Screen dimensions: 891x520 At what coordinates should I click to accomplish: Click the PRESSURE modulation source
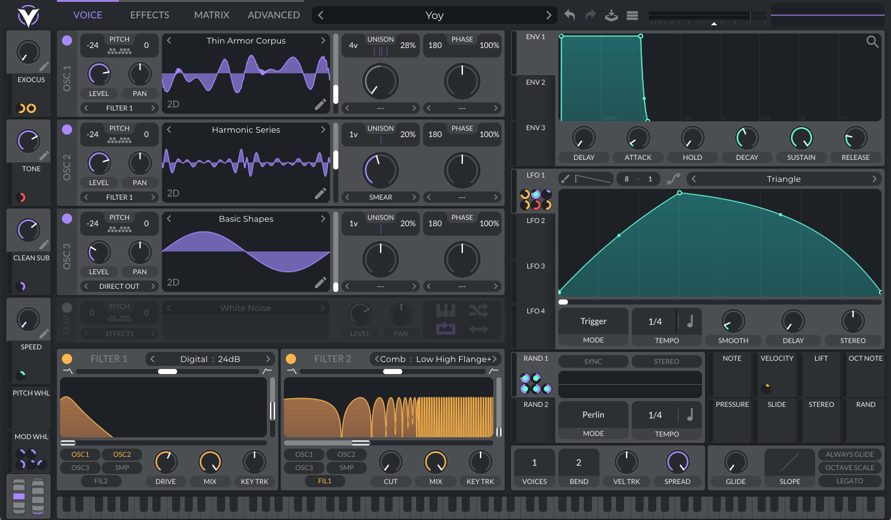732,420
